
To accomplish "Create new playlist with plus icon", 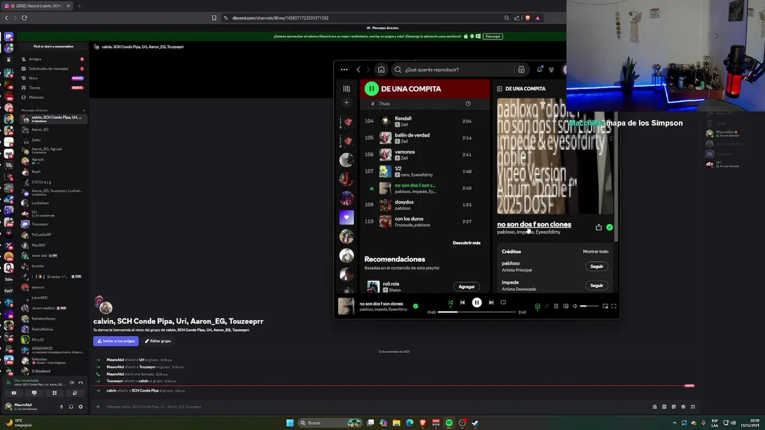I will 346,102.
